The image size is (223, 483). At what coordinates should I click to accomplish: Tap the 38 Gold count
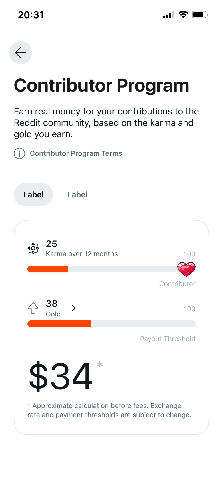coord(52,304)
